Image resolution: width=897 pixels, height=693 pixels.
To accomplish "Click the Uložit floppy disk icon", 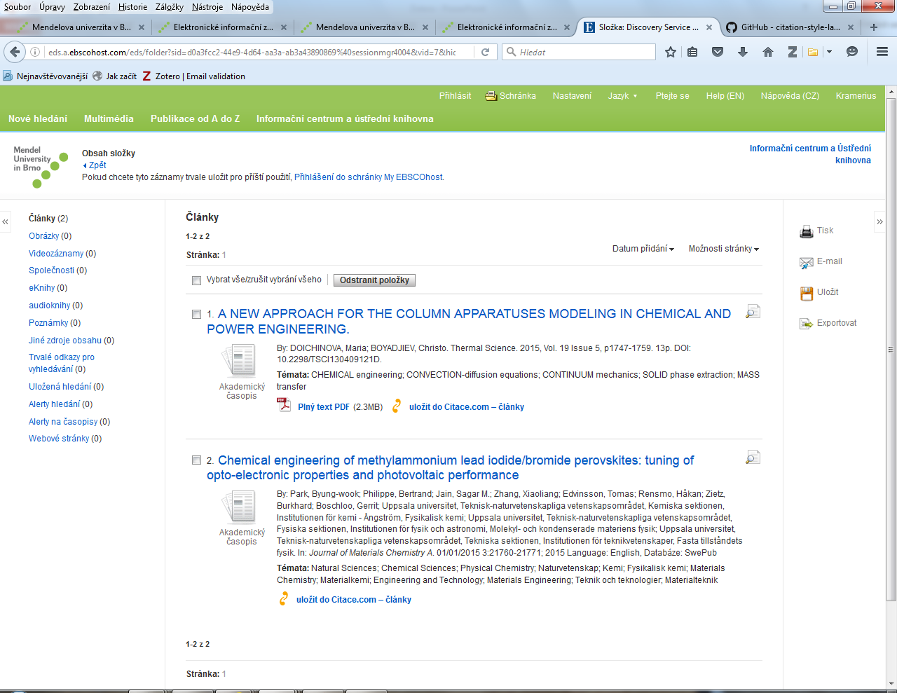I will point(807,293).
